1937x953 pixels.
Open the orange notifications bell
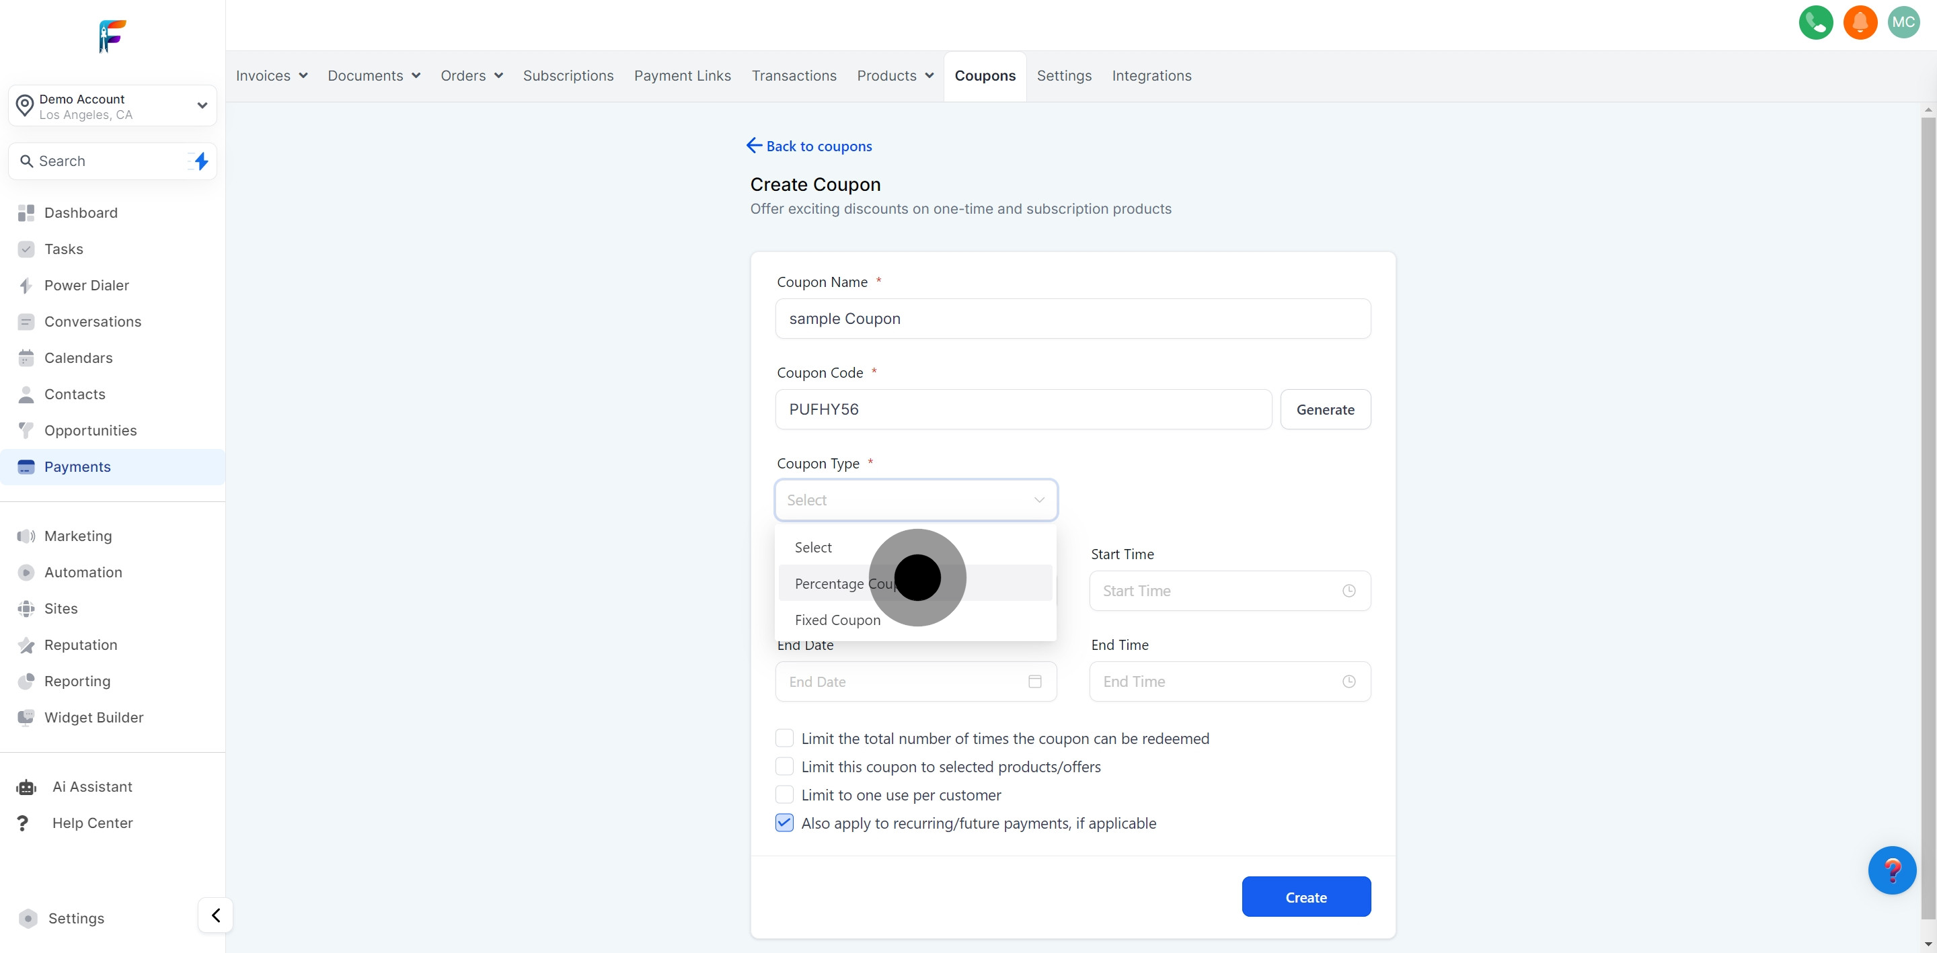(1860, 23)
